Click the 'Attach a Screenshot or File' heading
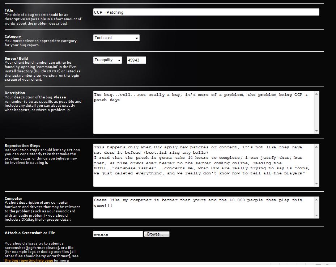 (30, 233)
